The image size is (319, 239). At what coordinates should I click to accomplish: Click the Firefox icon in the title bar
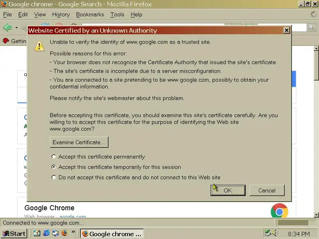tap(4, 4)
